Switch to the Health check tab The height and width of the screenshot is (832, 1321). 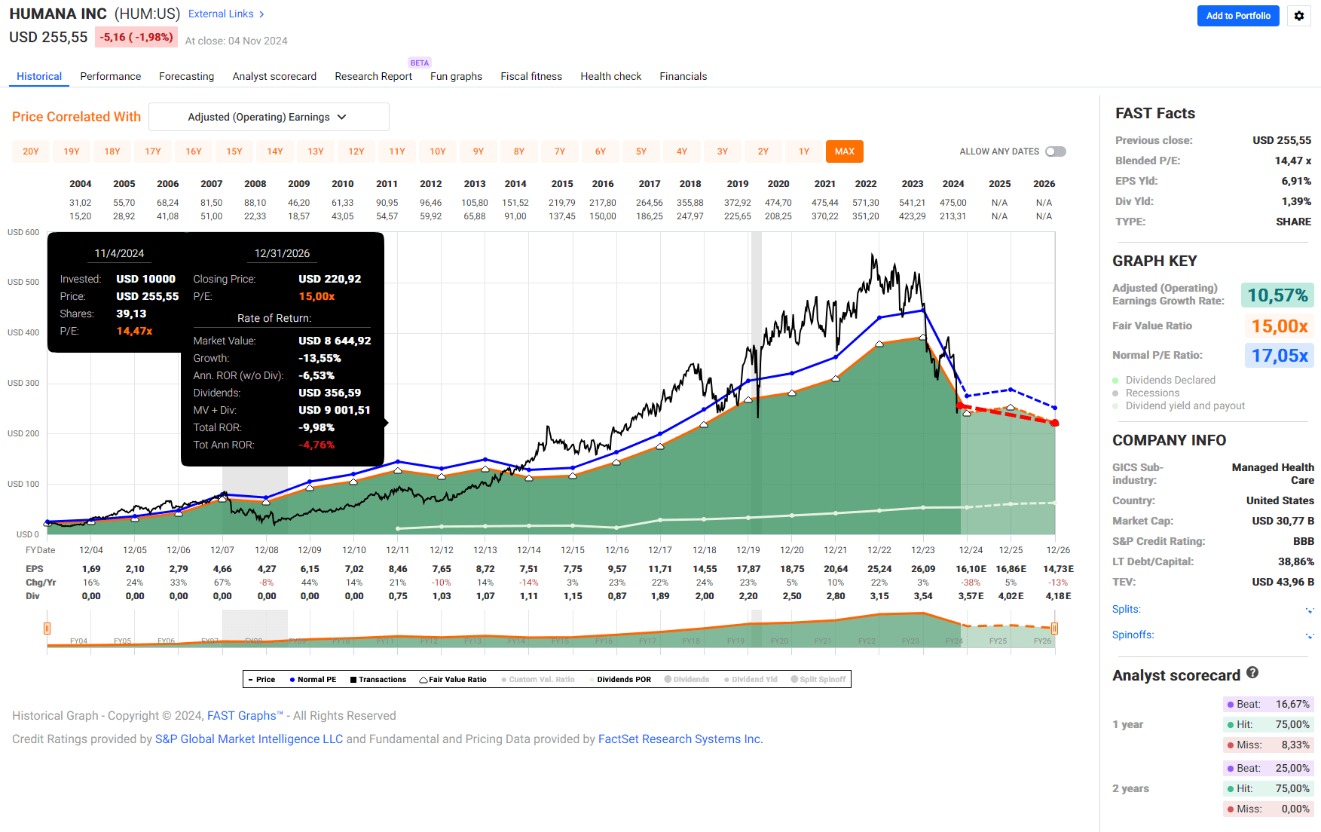point(610,76)
